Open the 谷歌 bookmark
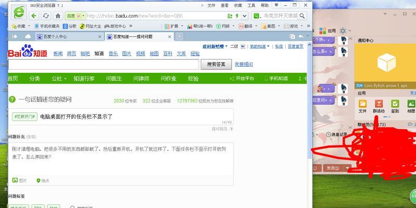The height and width of the screenshot is (208, 416). click(70, 27)
